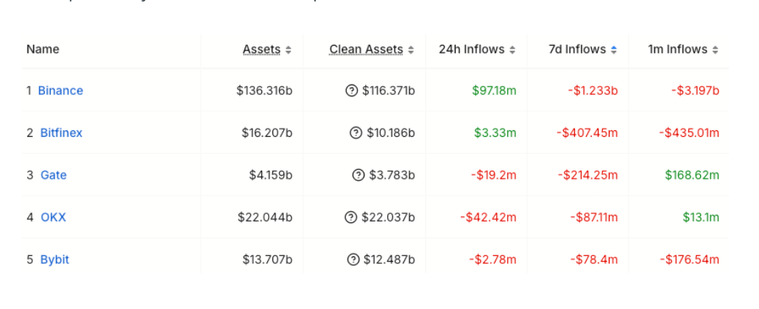Select the 1m Inflows column header text
Screen dimensions: 759x309
point(678,49)
